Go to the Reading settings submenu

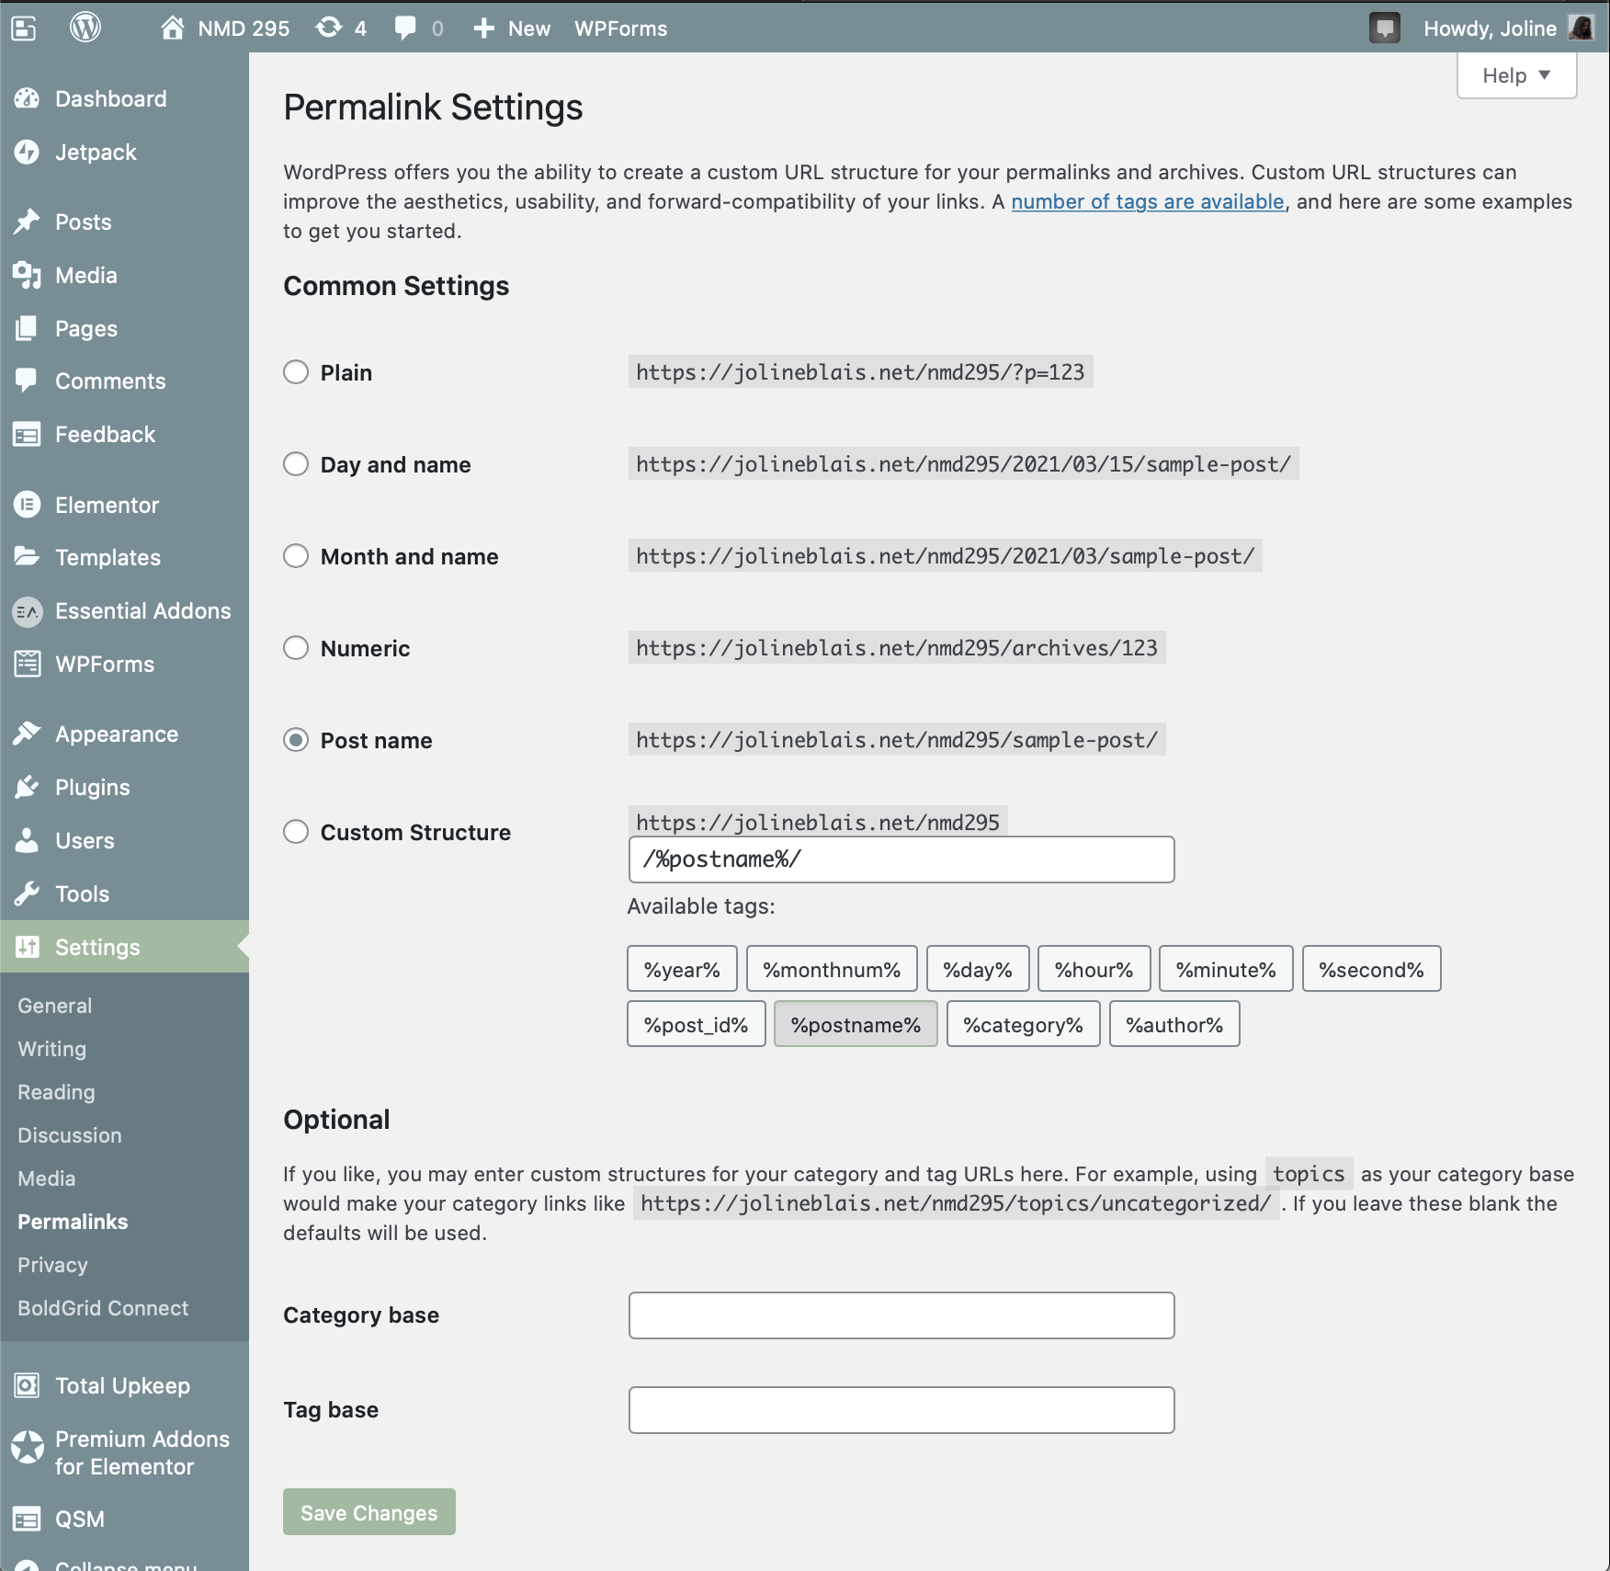(x=56, y=1092)
